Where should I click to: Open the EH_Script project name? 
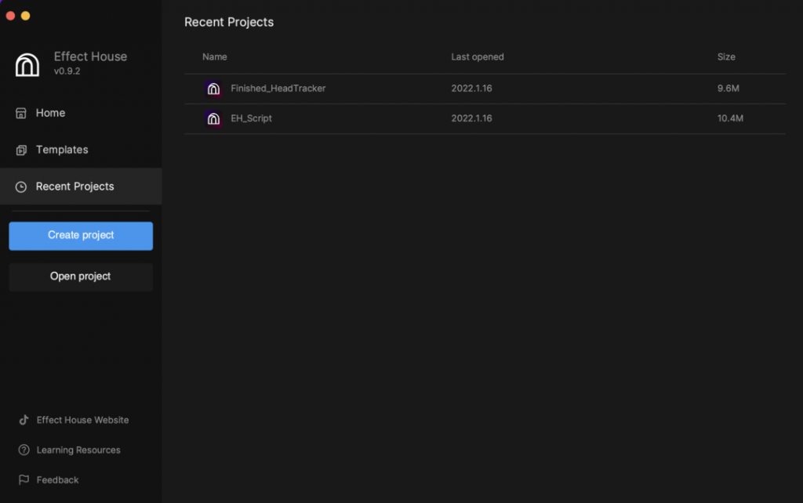coord(251,118)
